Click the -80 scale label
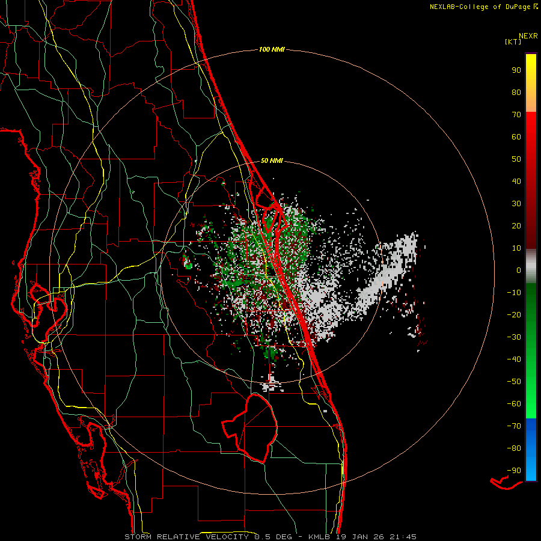 click(514, 448)
